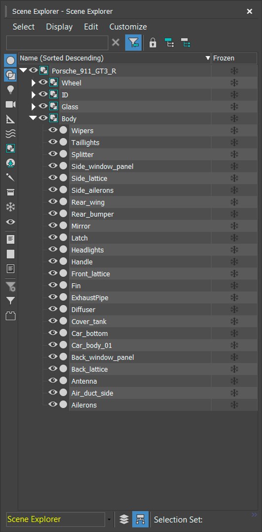Expand the ID group
The image size is (262, 532).
33,95
